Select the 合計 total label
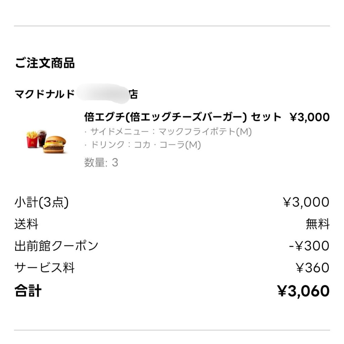Image resolution: width=344 pixels, height=344 pixels. 28,291
